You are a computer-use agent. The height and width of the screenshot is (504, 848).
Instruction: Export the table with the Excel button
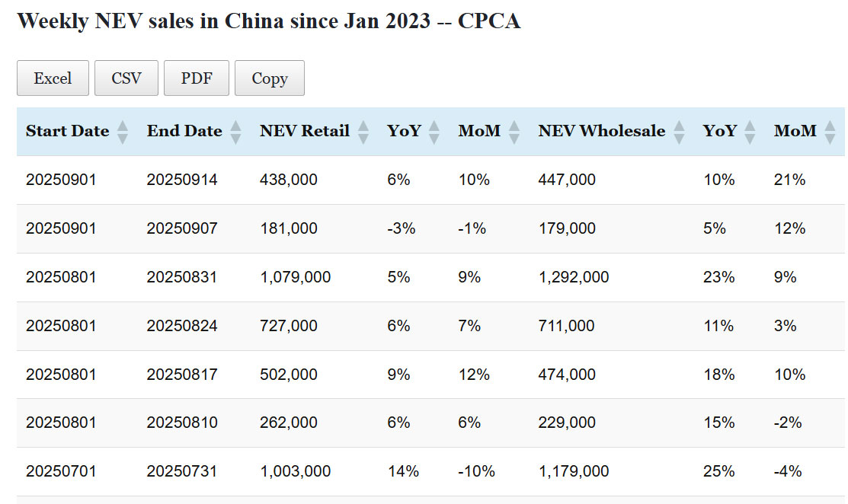click(x=53, y=78)
